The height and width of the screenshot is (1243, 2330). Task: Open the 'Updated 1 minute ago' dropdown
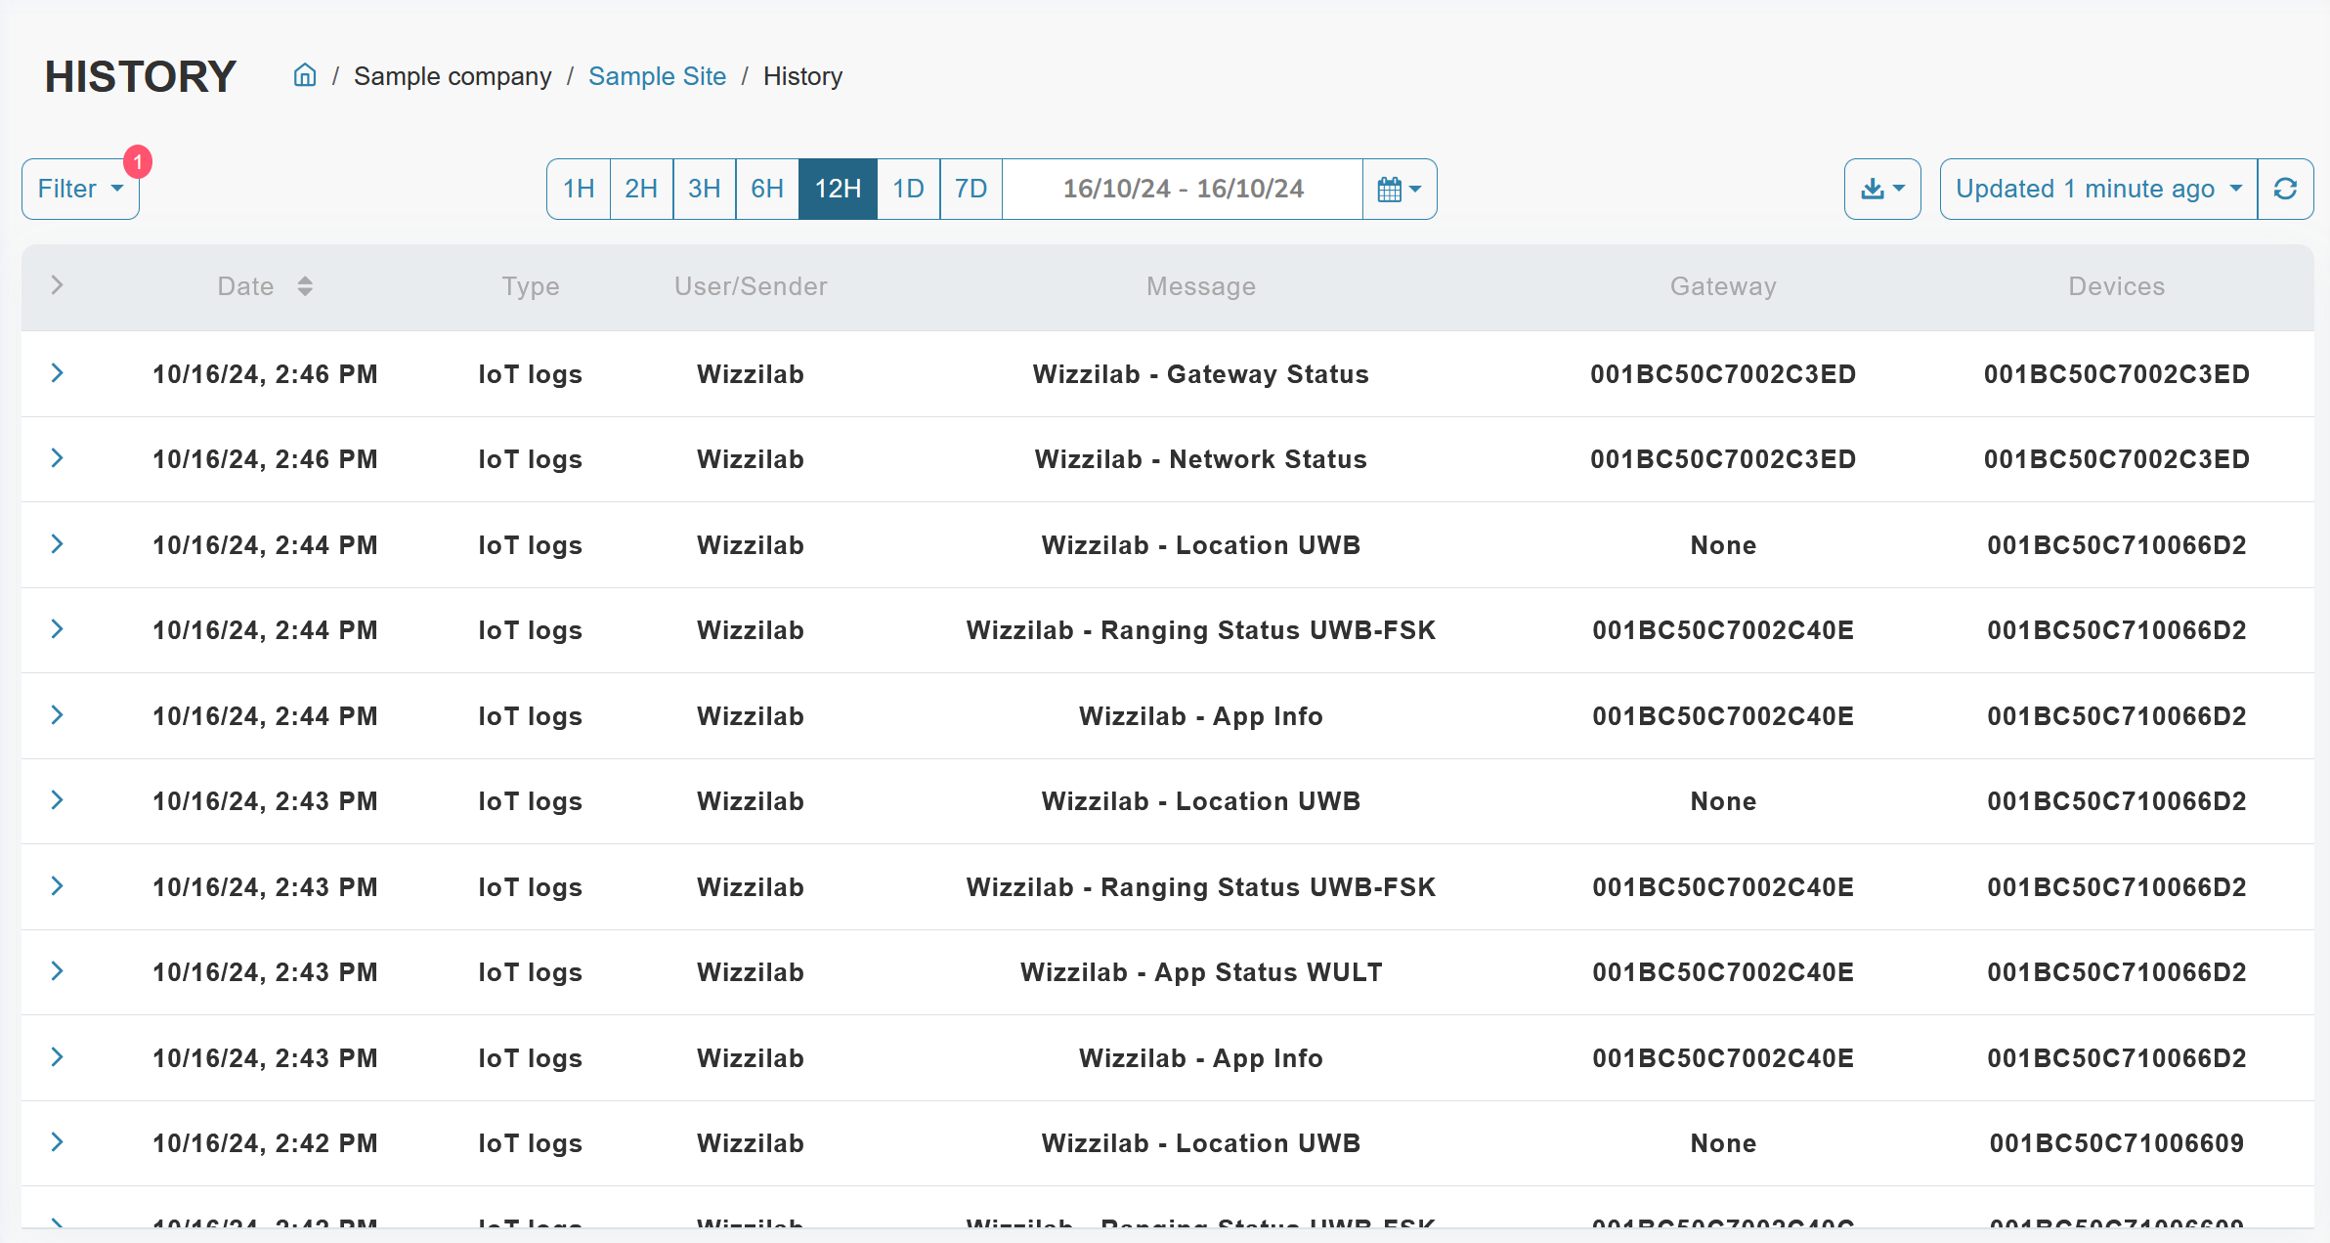[2098, 189]
